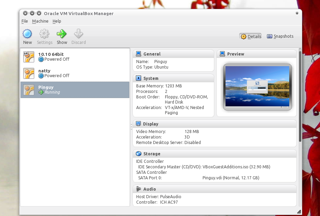This screenshot has width=320, height=216.
Task: Click 'Acceleration: 3D' display text
Action: click(x=163, y=137)
